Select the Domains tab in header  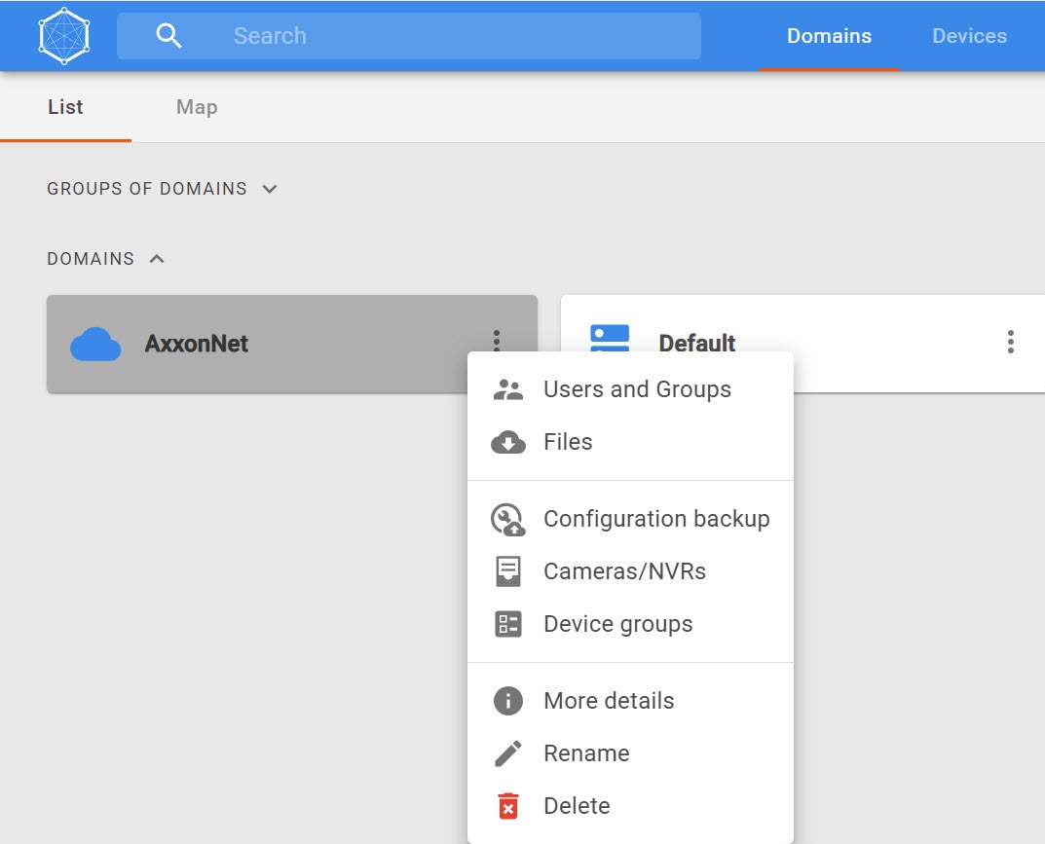(x=829, y=36)
